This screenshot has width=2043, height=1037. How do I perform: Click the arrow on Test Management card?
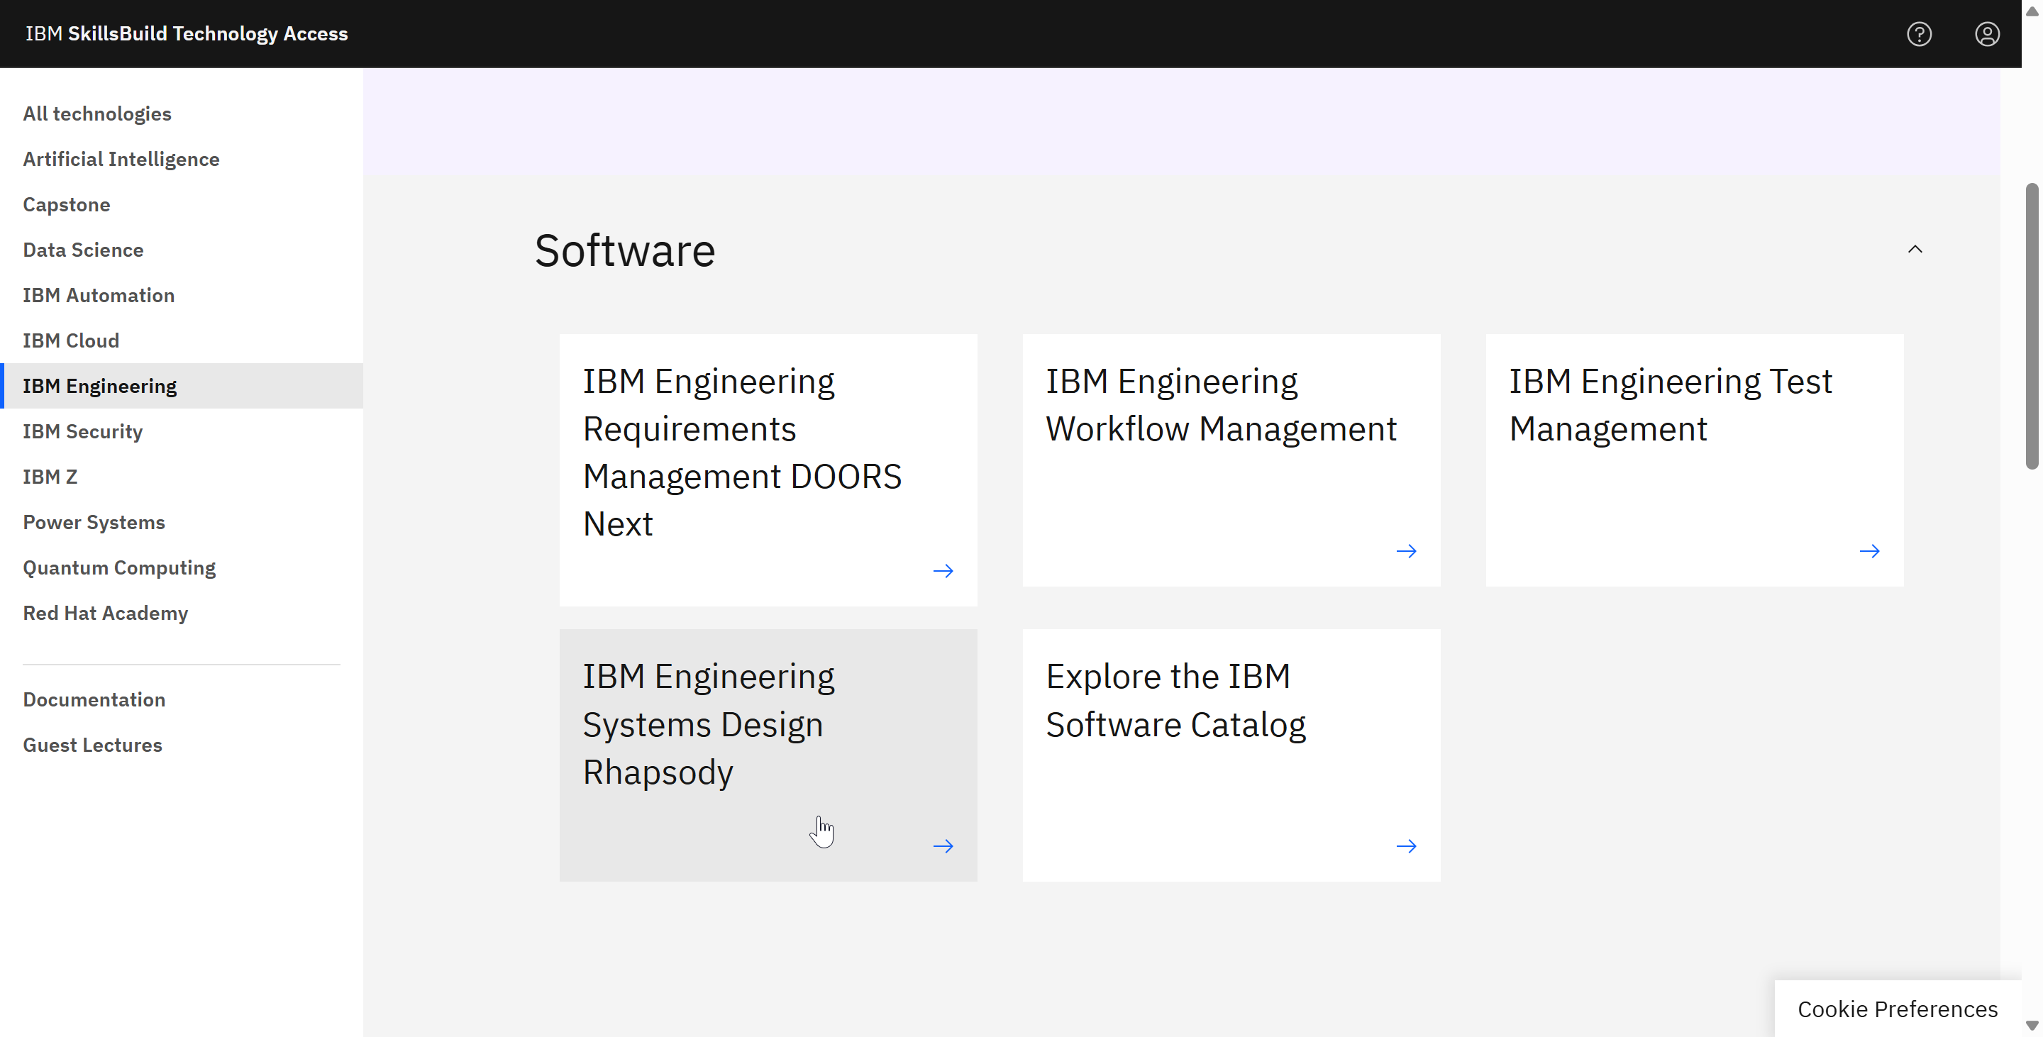[1869, 551]
